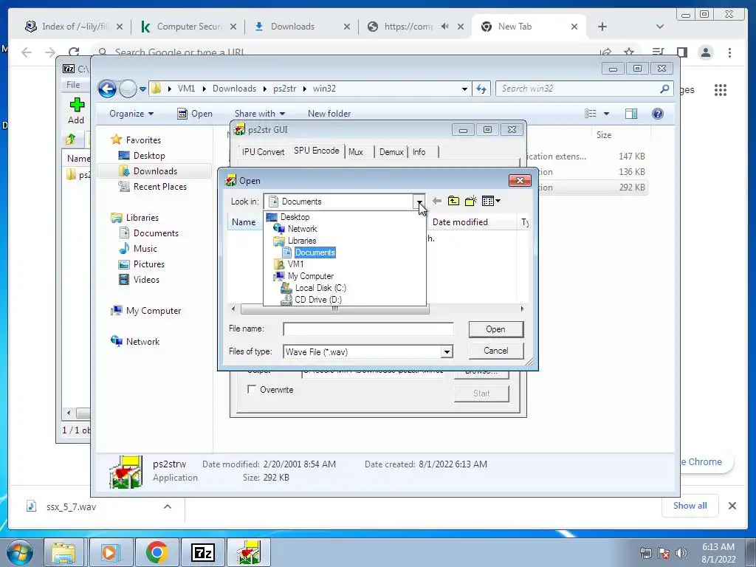Switch to the Downloads Chrome tab
The height and width of the screenshot is (567, 756).
point(292,27)
